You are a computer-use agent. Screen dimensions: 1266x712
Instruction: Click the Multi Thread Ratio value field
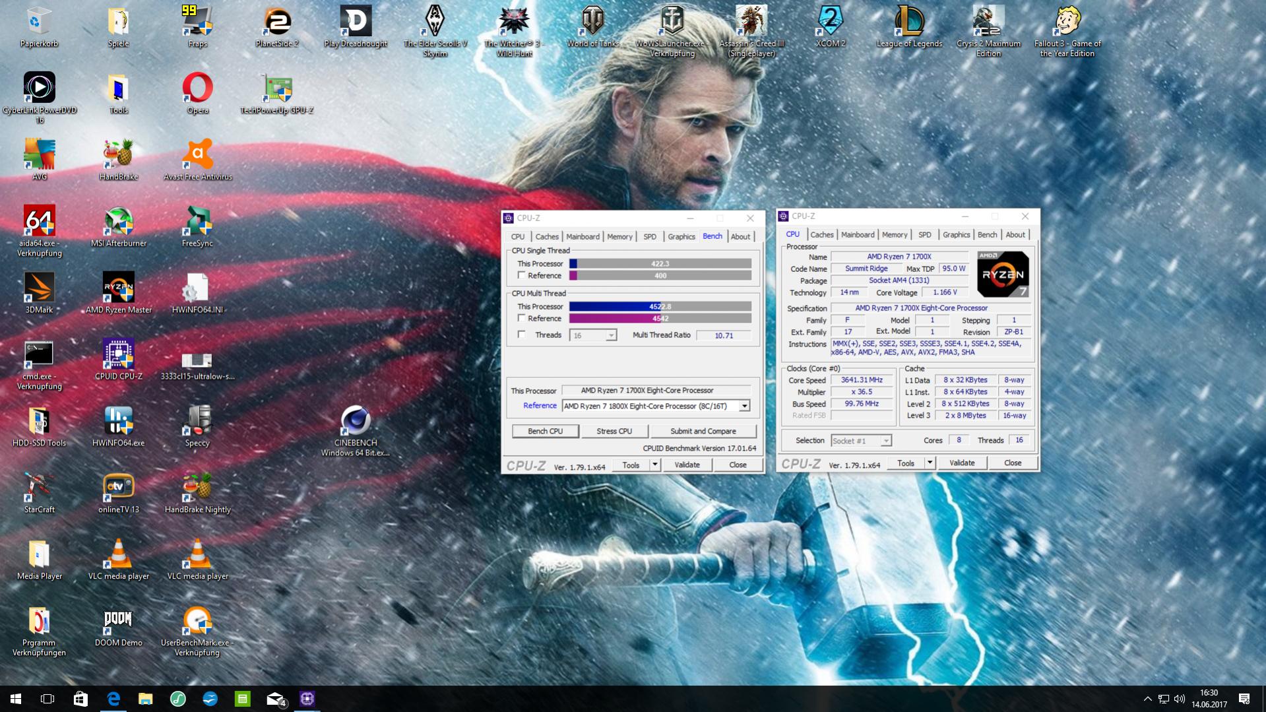click(724, 335)
